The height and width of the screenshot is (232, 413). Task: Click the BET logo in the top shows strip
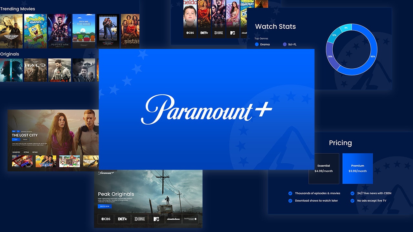[x=204, y=33]
